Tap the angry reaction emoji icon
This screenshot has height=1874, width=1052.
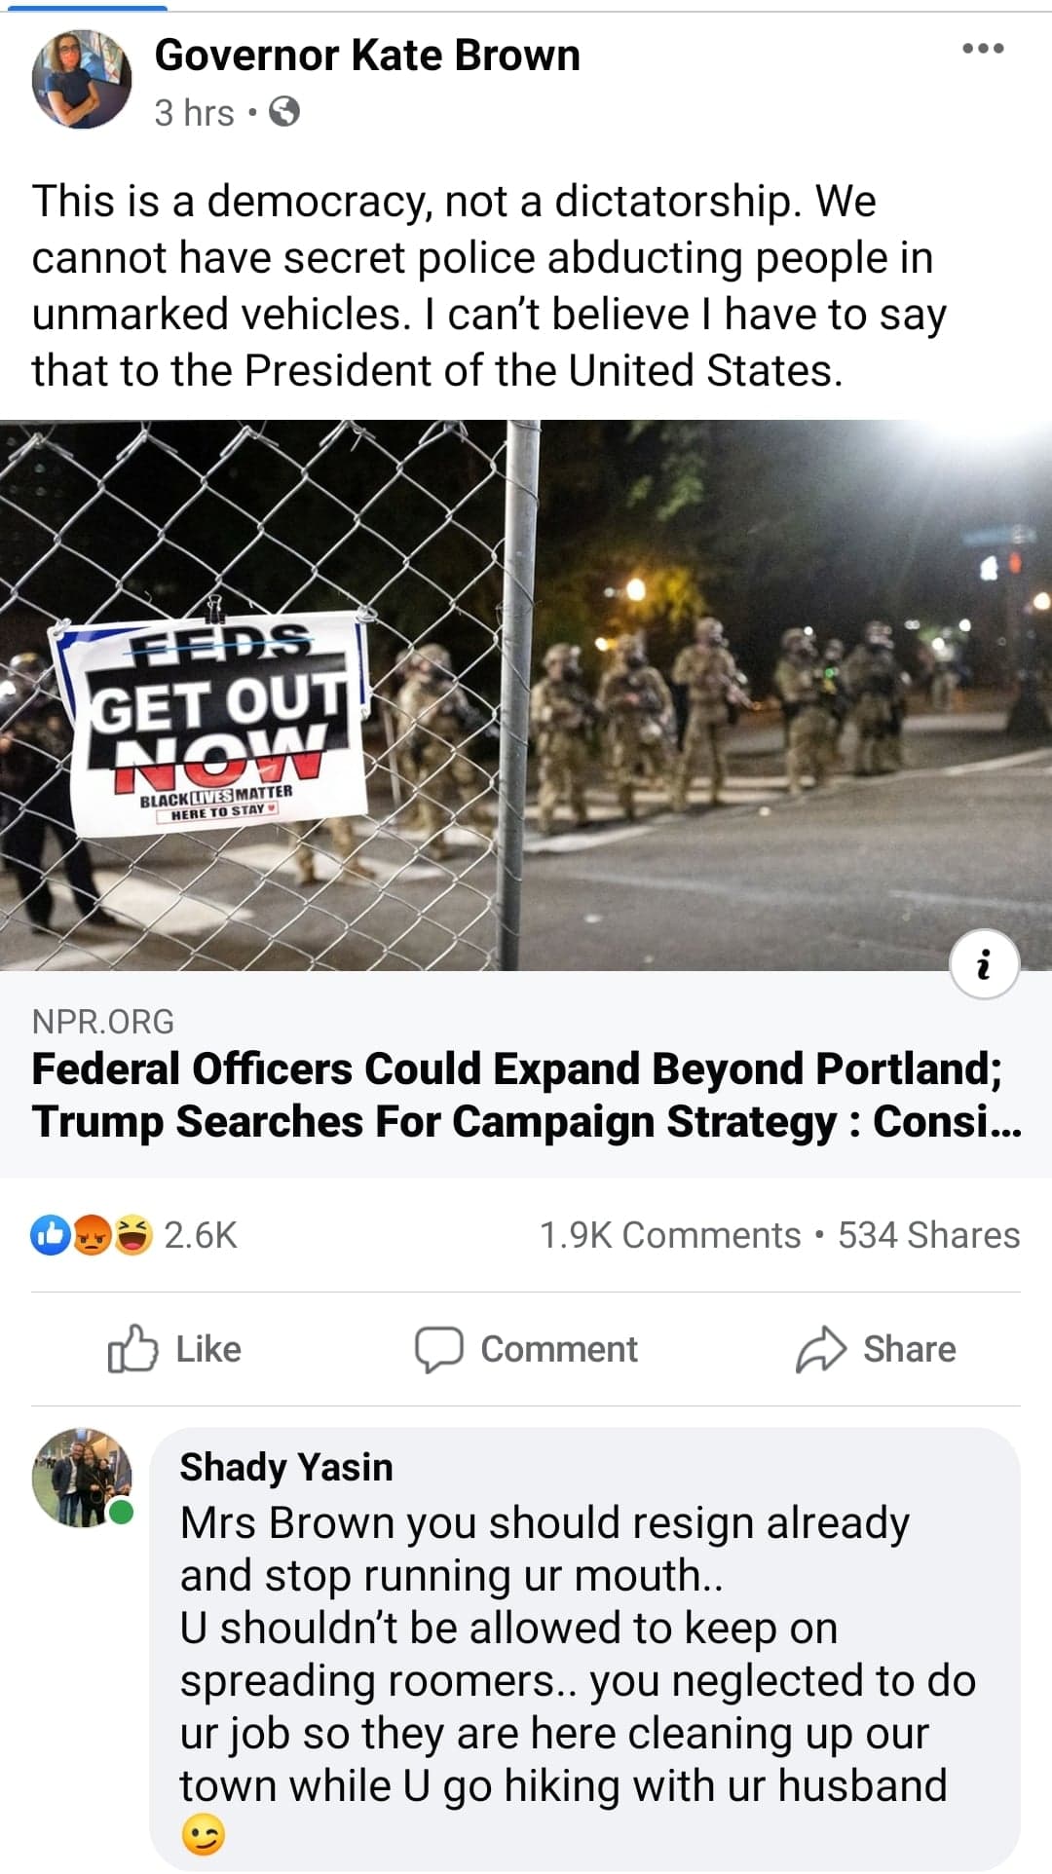coord(92,1235)
